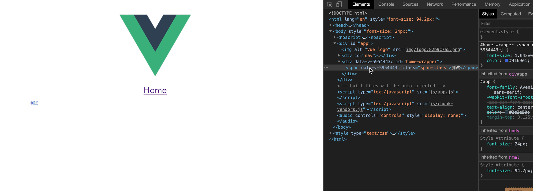Click the div#app inherited-from link
The image size is (533, 191).
(x=518, y=74)
